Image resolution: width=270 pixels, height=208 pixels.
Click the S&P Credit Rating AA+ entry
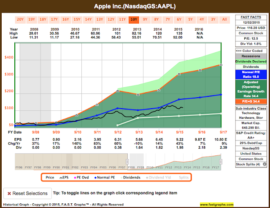tap(251, 135)
